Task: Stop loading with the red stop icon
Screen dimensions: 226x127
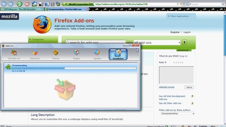Action: (27, 4)
